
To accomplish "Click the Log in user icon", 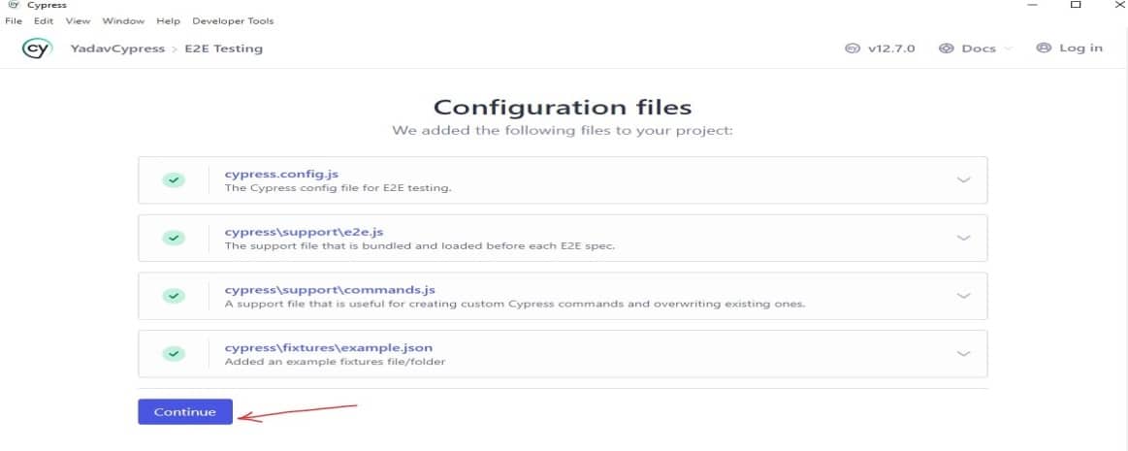I will (1044, 48).
